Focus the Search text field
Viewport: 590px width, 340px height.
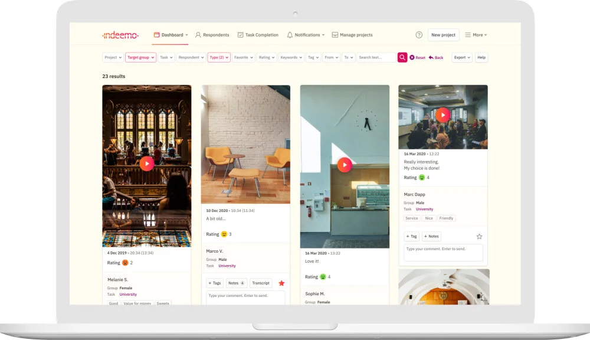[376, 58]
